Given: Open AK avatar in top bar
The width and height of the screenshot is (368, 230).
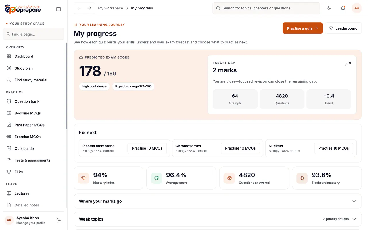Looking at the screenshot, I should [x=356, y=8].
